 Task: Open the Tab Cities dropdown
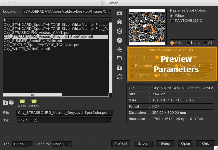(31, 144)
